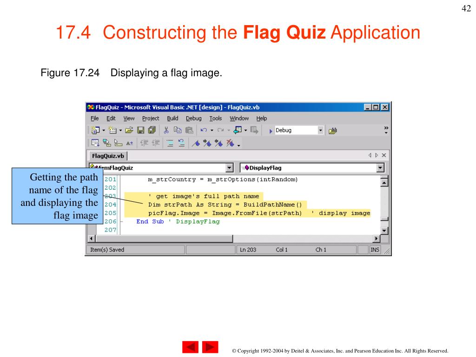Go to next slide red arrow
Image resolution: width=476 pixels, height=357 pixels.
[x=210, y=347]
